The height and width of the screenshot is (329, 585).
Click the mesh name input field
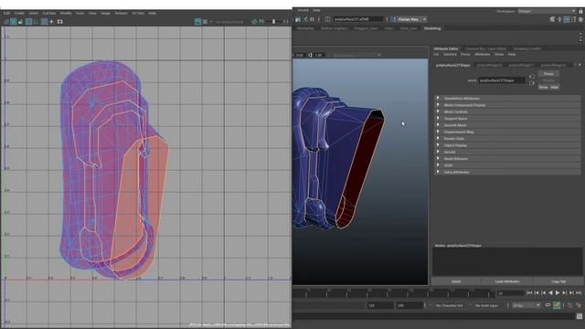(x=502, y=80)
